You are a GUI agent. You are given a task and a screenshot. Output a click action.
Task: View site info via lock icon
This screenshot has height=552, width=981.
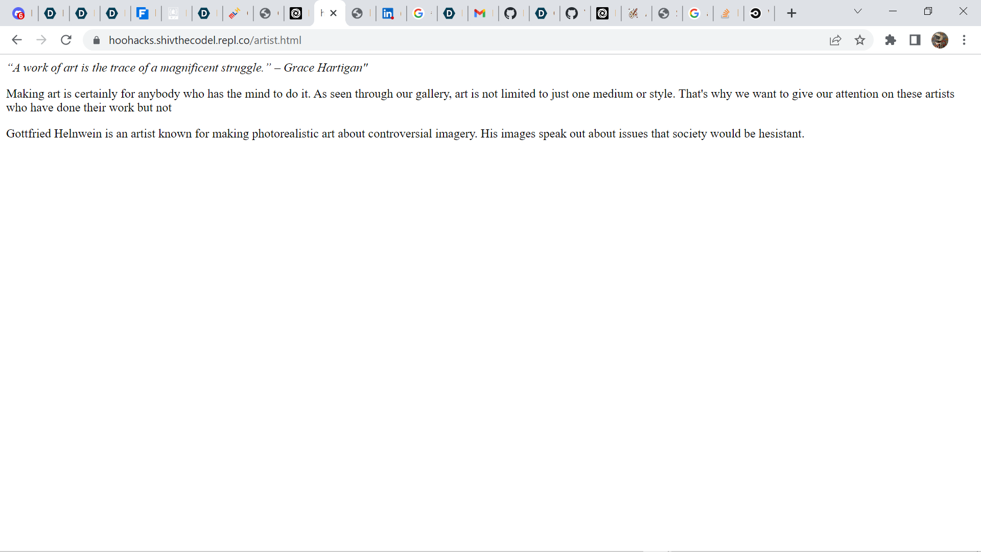click(x=97, y=40)
